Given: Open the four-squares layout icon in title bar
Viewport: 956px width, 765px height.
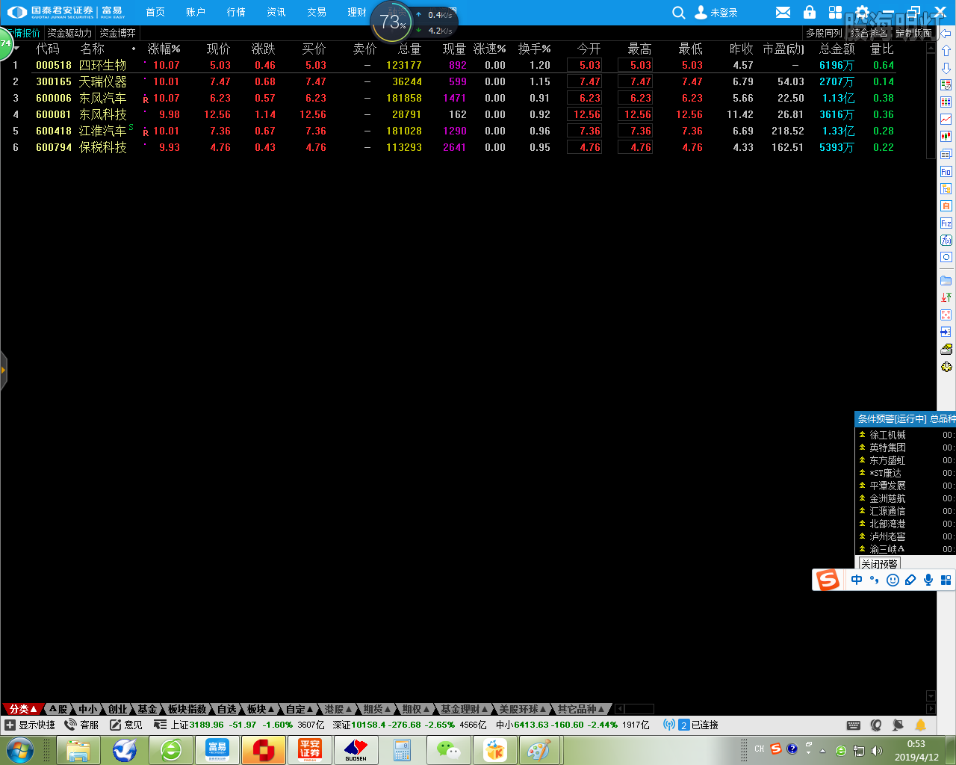Looking at the screenshot, I should click(835, 12).
